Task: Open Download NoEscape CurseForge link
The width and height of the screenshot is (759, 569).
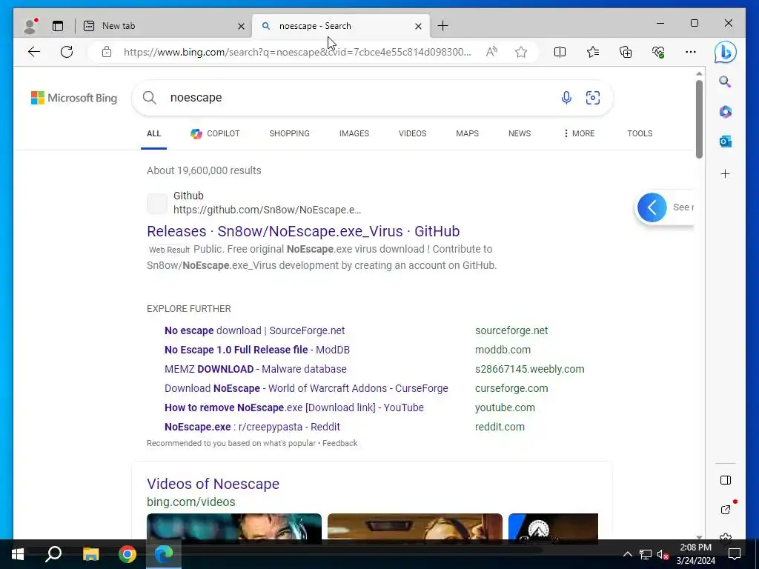Action: (x=306, y=388)
